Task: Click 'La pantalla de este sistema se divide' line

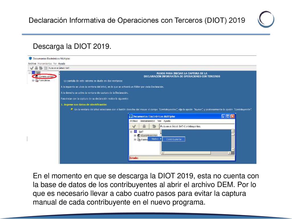Action: click(x=93, y=81)
